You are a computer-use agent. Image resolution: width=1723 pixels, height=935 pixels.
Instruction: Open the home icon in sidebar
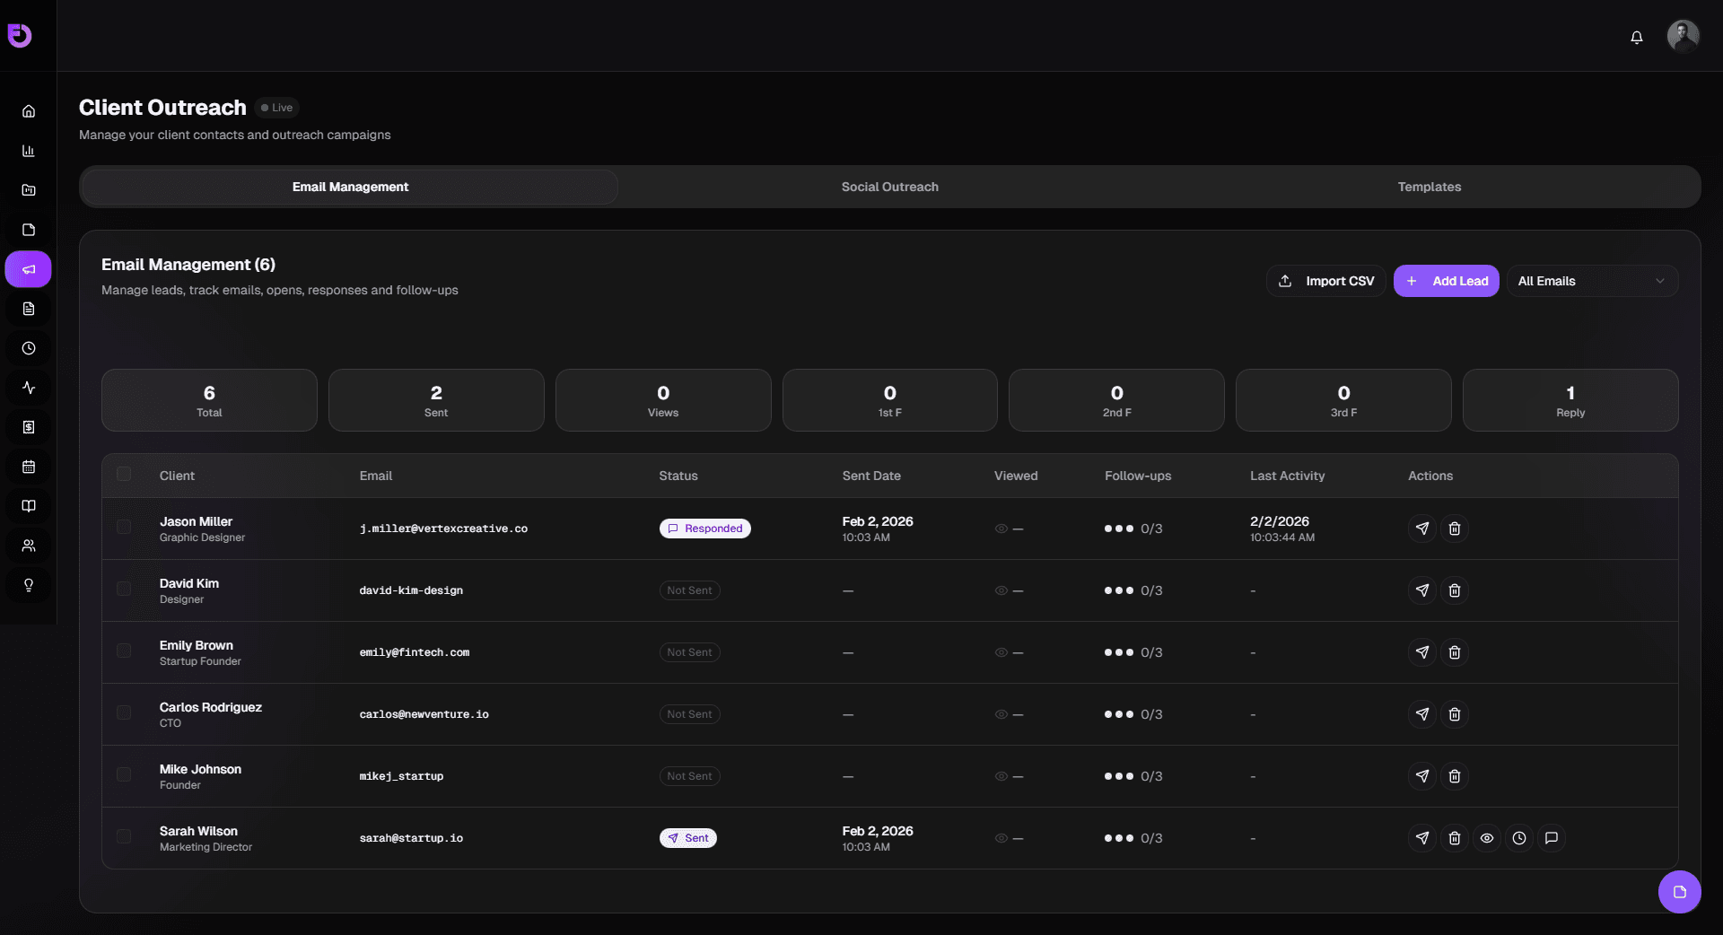click(29, 111)
